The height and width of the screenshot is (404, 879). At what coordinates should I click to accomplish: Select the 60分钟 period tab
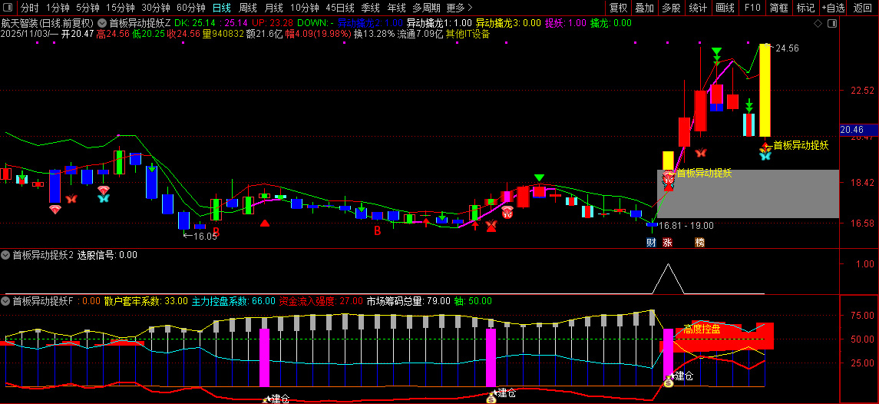(190, 8)
